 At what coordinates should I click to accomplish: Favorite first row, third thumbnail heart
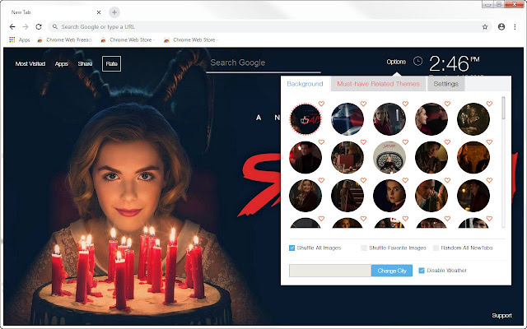(405, 104)
